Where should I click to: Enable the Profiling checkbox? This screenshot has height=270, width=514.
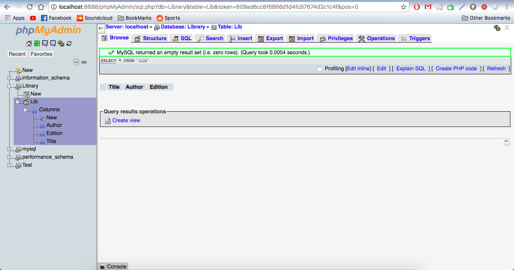(x=320, y=69)
